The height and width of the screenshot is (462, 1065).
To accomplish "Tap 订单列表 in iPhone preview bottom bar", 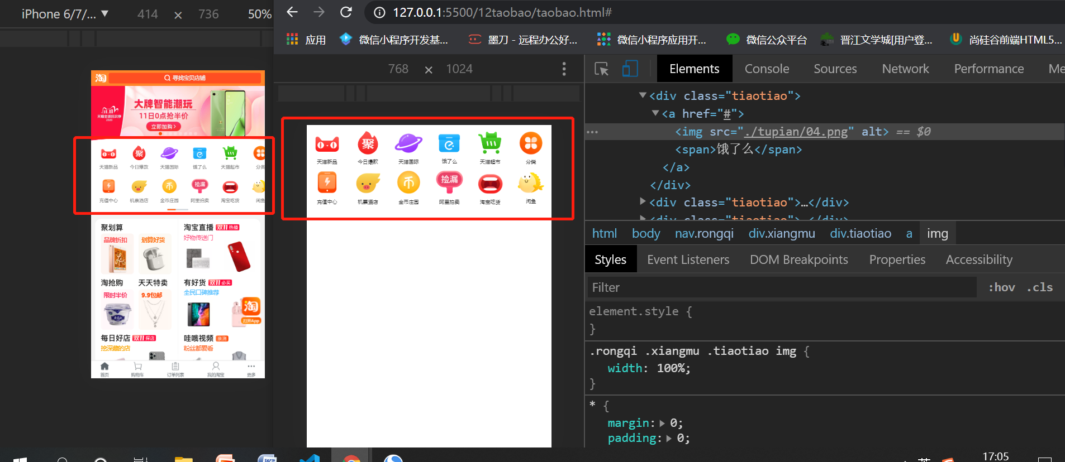I will pos(175,369).
